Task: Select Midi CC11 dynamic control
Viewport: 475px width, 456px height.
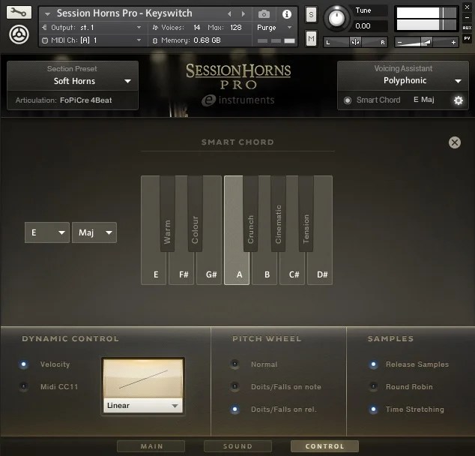Action: [24, 386]
